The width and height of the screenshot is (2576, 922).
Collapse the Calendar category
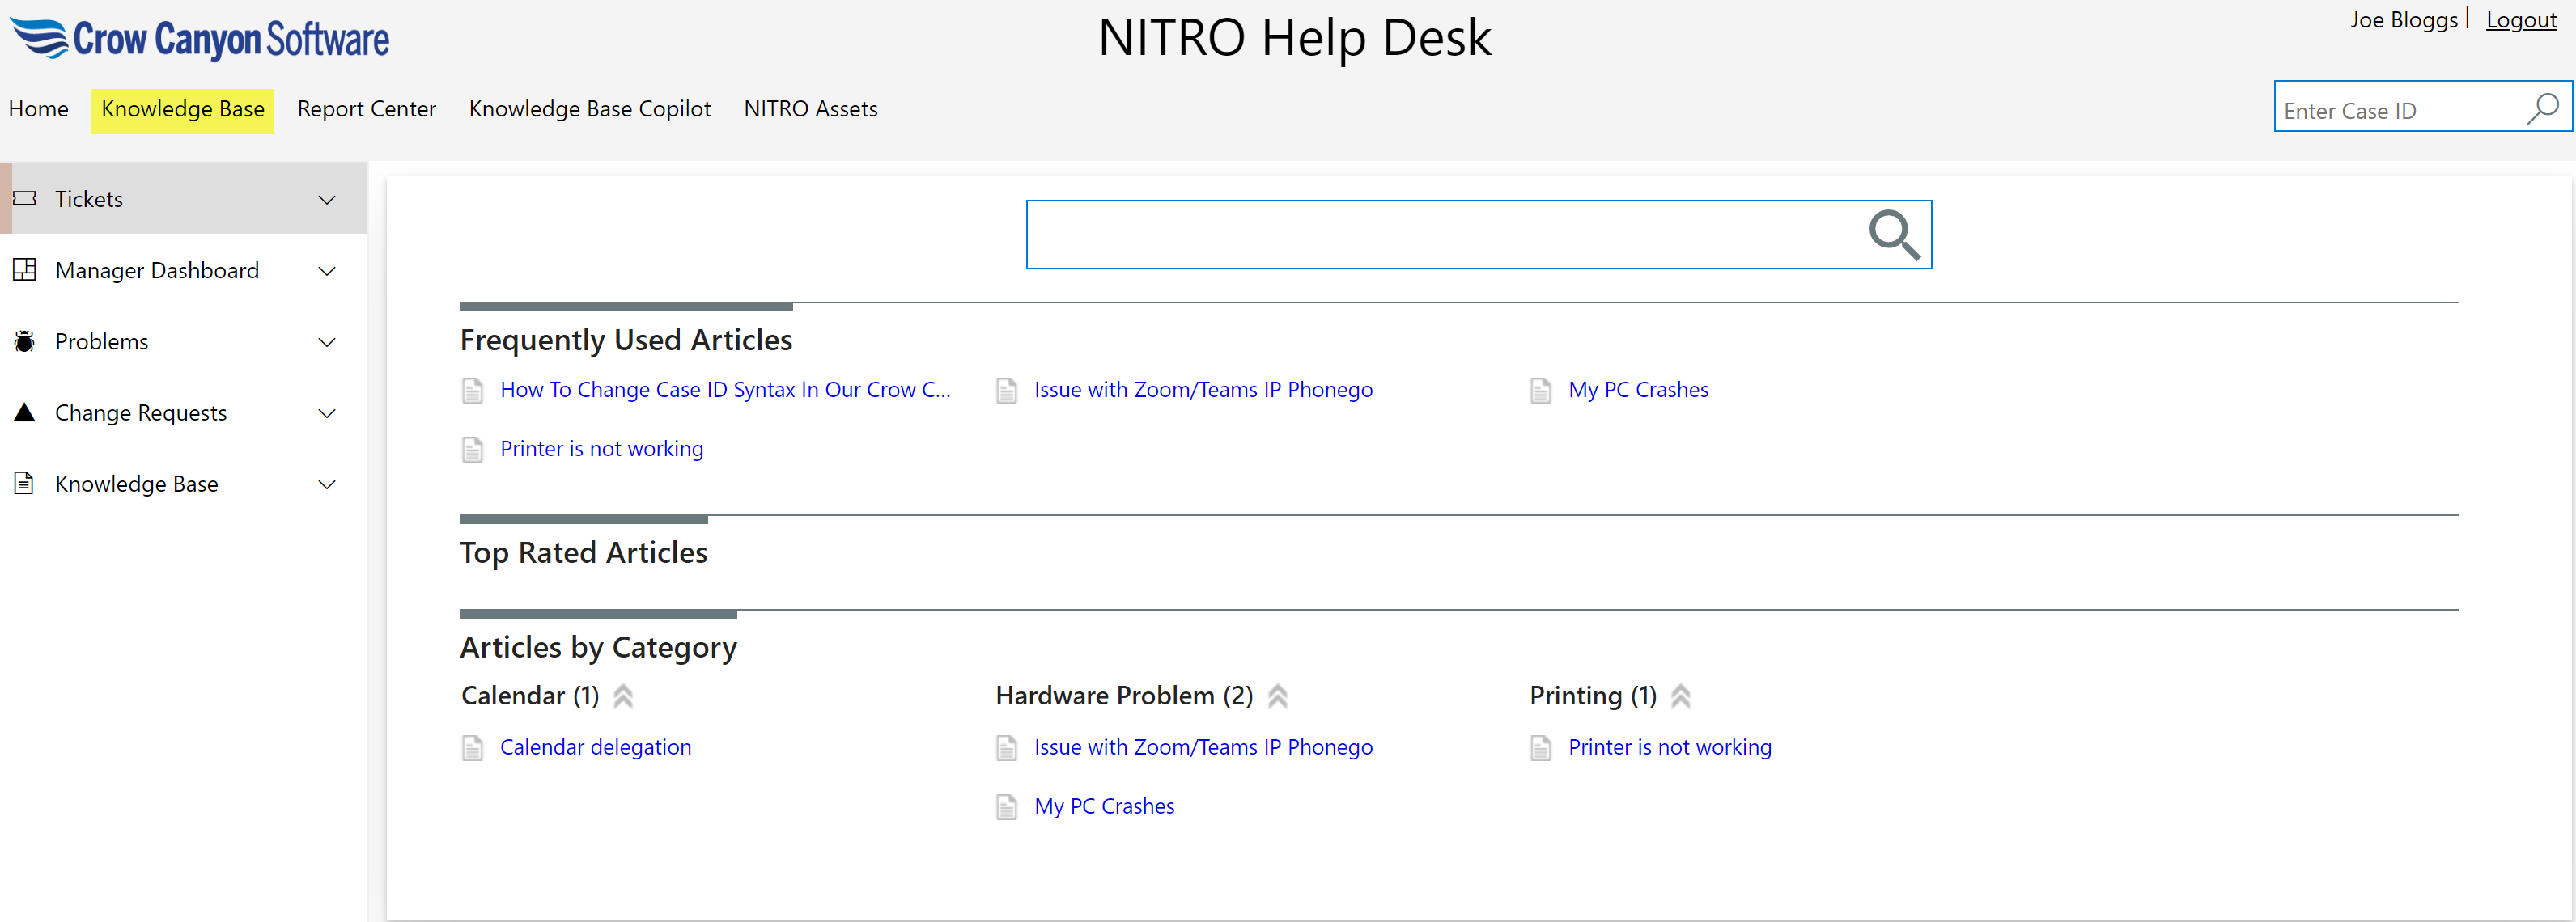click(x=623, y=696)
